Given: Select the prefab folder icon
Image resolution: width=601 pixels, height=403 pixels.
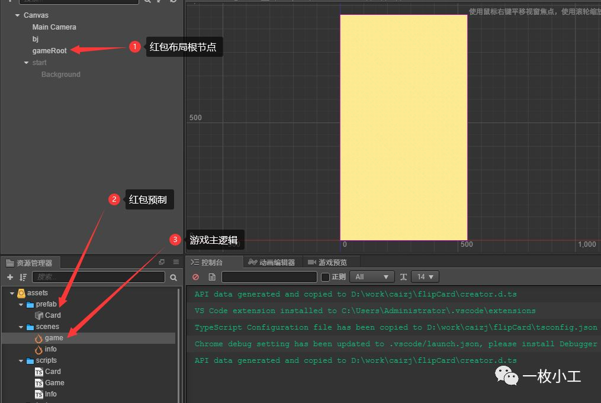Looking at the screenshot, I should point(30,305).
